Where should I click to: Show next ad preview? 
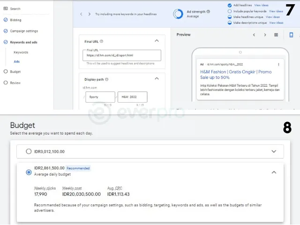click(265, 35)
